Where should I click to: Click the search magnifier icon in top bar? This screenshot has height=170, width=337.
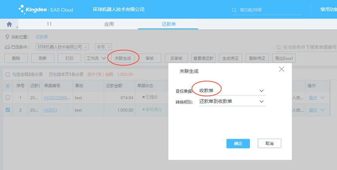coord(234,9)
